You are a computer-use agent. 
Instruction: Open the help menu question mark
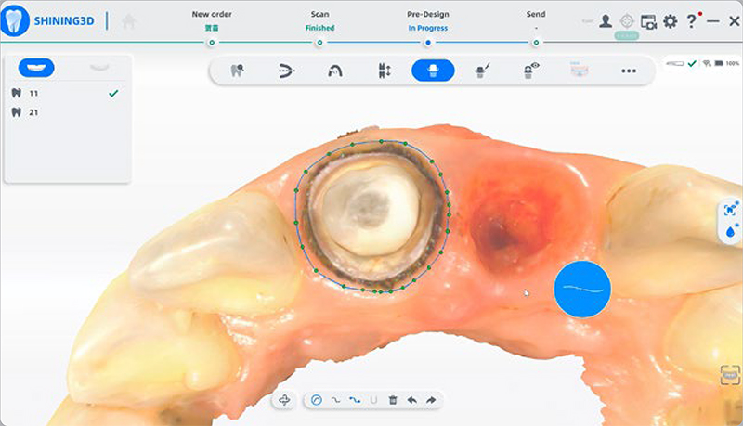coord(691,21)
